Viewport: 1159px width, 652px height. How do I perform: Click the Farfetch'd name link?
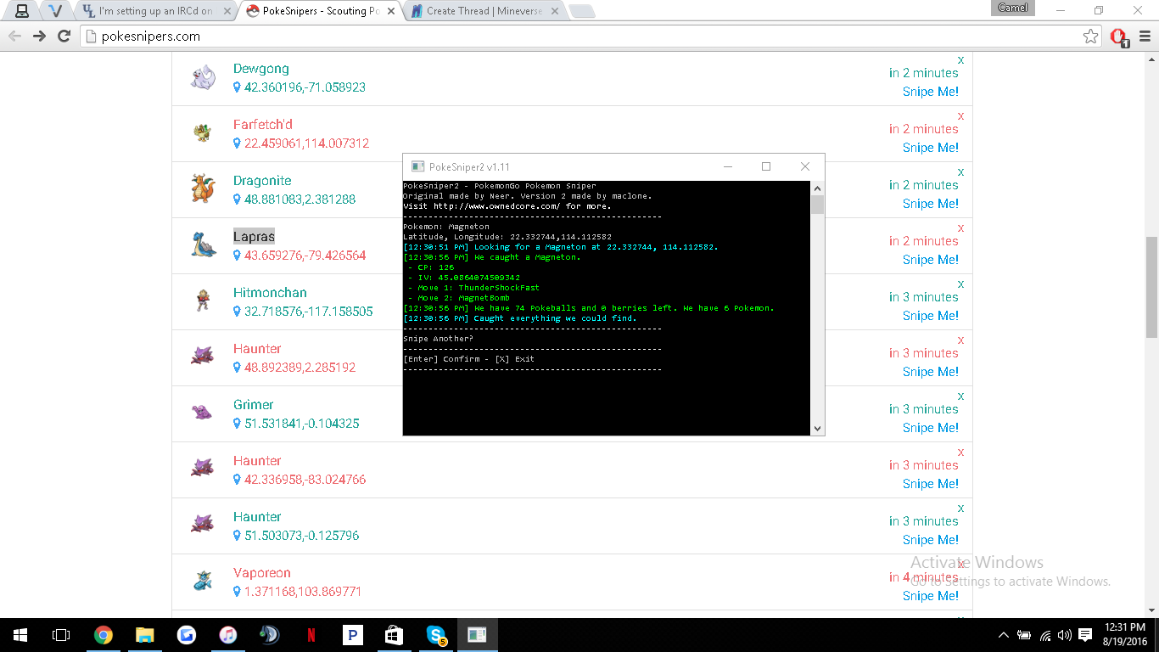[263, 125]
